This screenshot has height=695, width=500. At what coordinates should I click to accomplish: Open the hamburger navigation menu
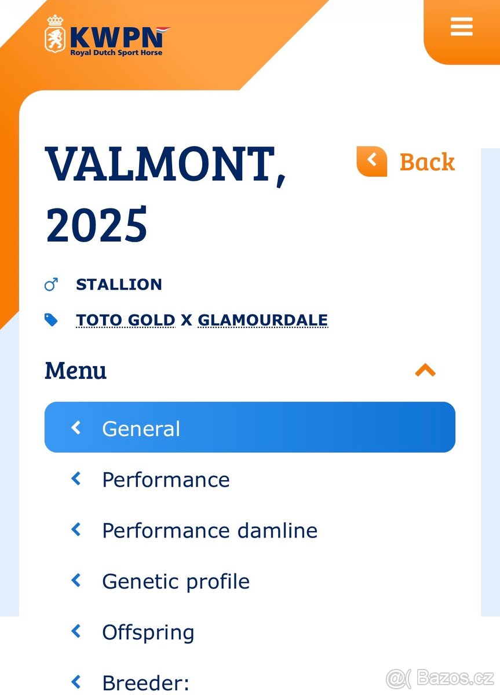point(461,27)
